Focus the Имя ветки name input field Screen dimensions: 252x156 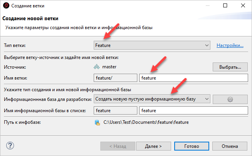193,78
